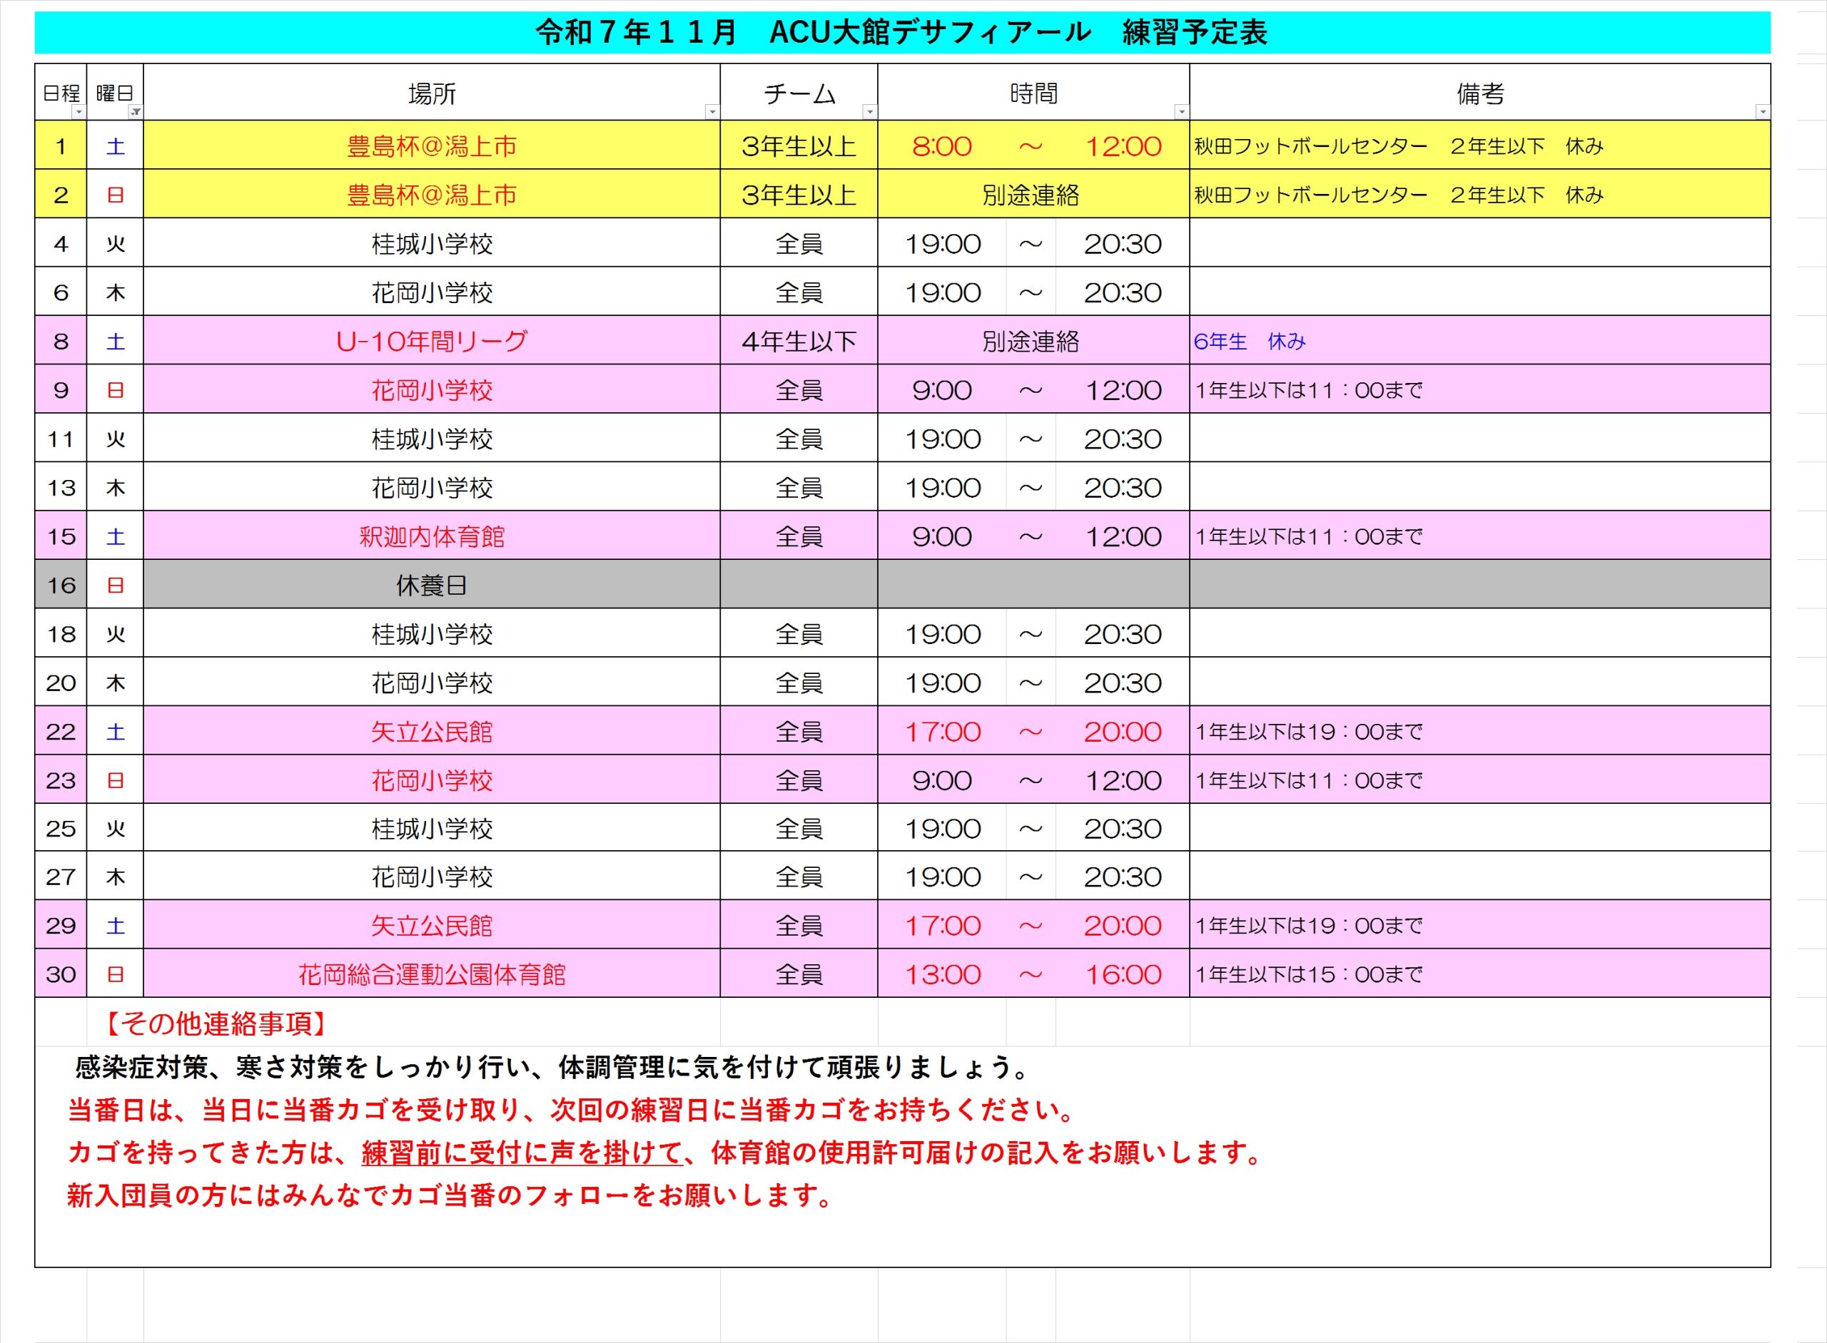
Task: Select the underlined 練習前に受付に声を掛けて text line
Action: click(522, 1153)
